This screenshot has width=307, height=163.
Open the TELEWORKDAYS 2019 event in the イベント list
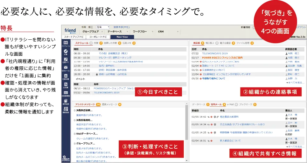pos(107,93)
